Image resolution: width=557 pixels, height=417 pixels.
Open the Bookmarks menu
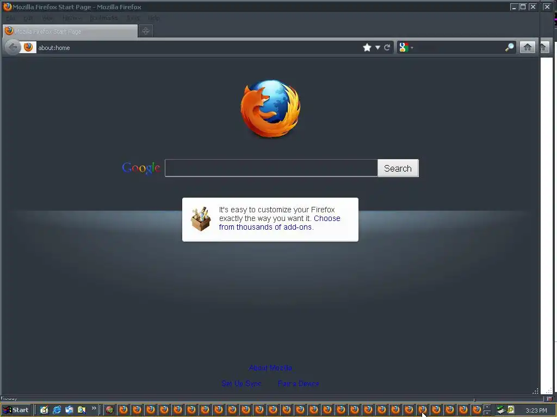[104, 18]
